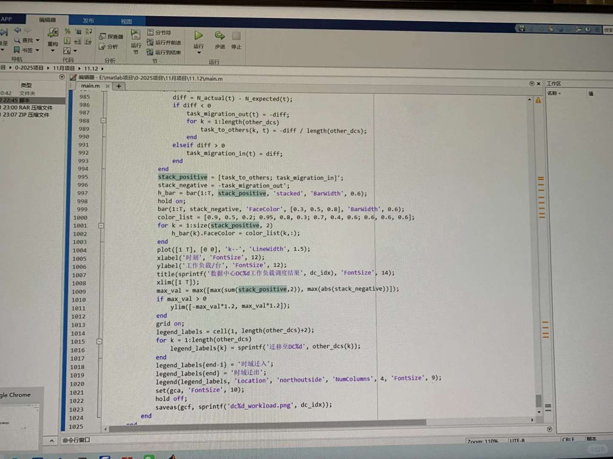Switch to the Publish (发布) ribbon tab
The height and width of the screenshot is (459, 613).
click(x=89, y=21)
